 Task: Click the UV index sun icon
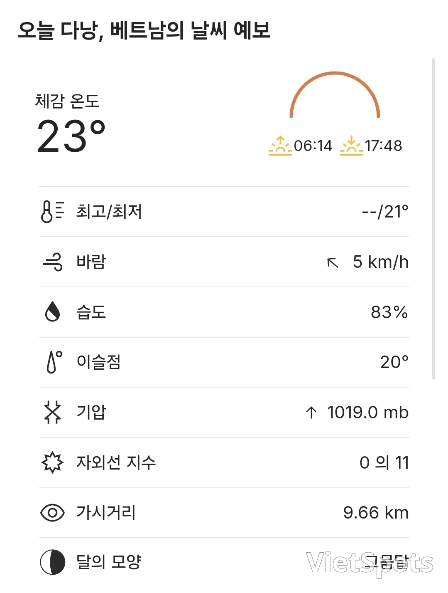tap(53, 462)
